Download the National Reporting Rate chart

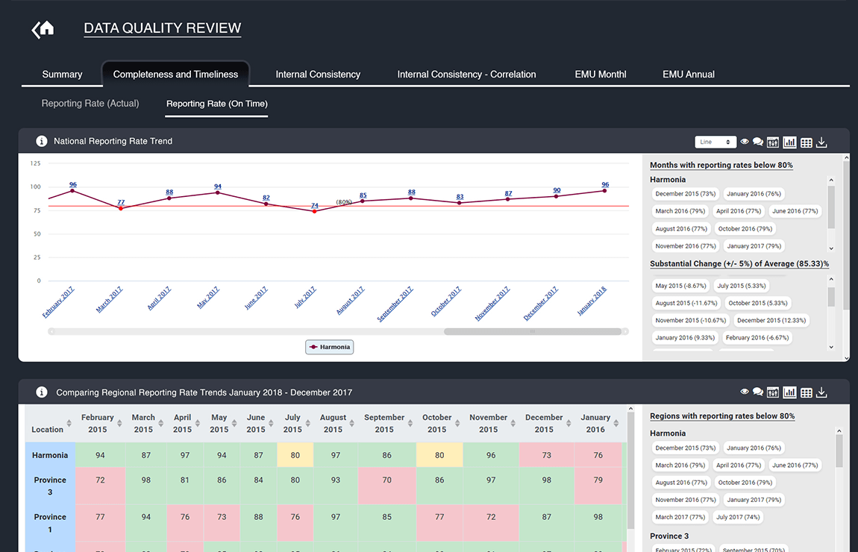point(821,142)
